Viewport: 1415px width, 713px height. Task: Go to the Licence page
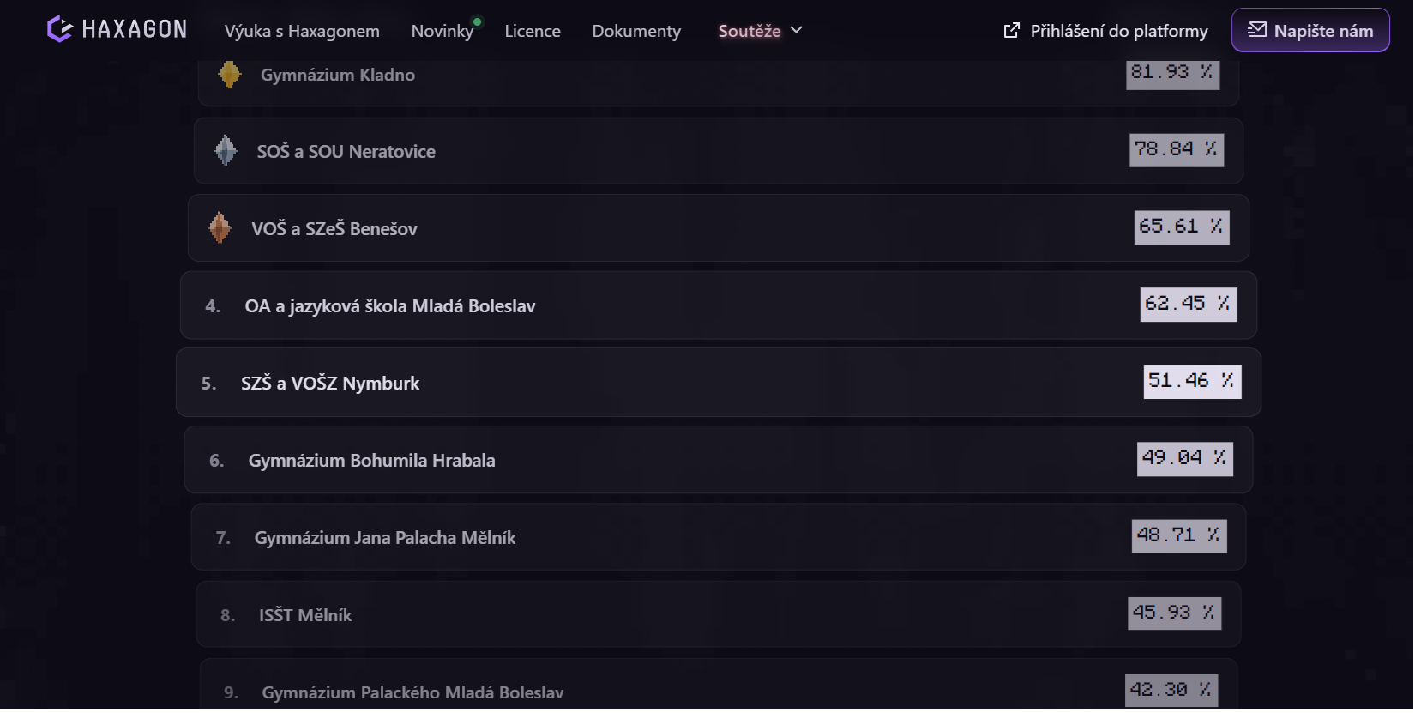coord(533,31)
